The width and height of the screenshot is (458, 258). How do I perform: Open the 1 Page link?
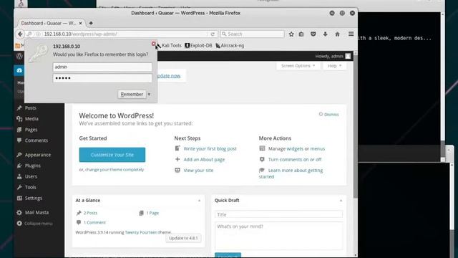point(152,213)
